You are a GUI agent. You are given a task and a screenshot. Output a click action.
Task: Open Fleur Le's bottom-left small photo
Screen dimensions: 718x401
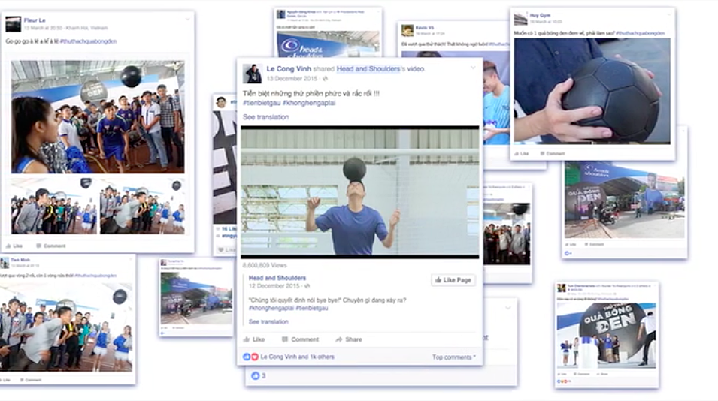pos(54,206)
